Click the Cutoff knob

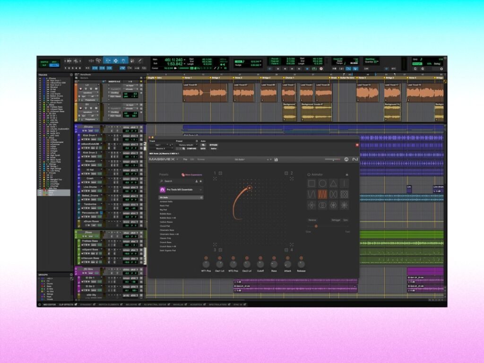[x=260, y=264]
